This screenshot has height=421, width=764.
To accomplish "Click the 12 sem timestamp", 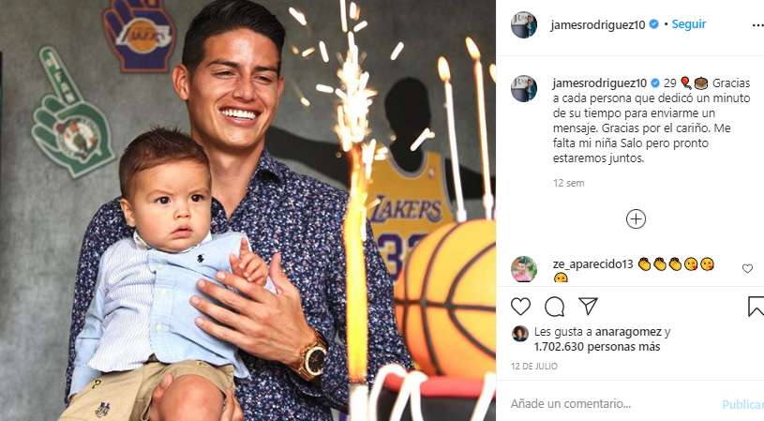I will [569, 183].
